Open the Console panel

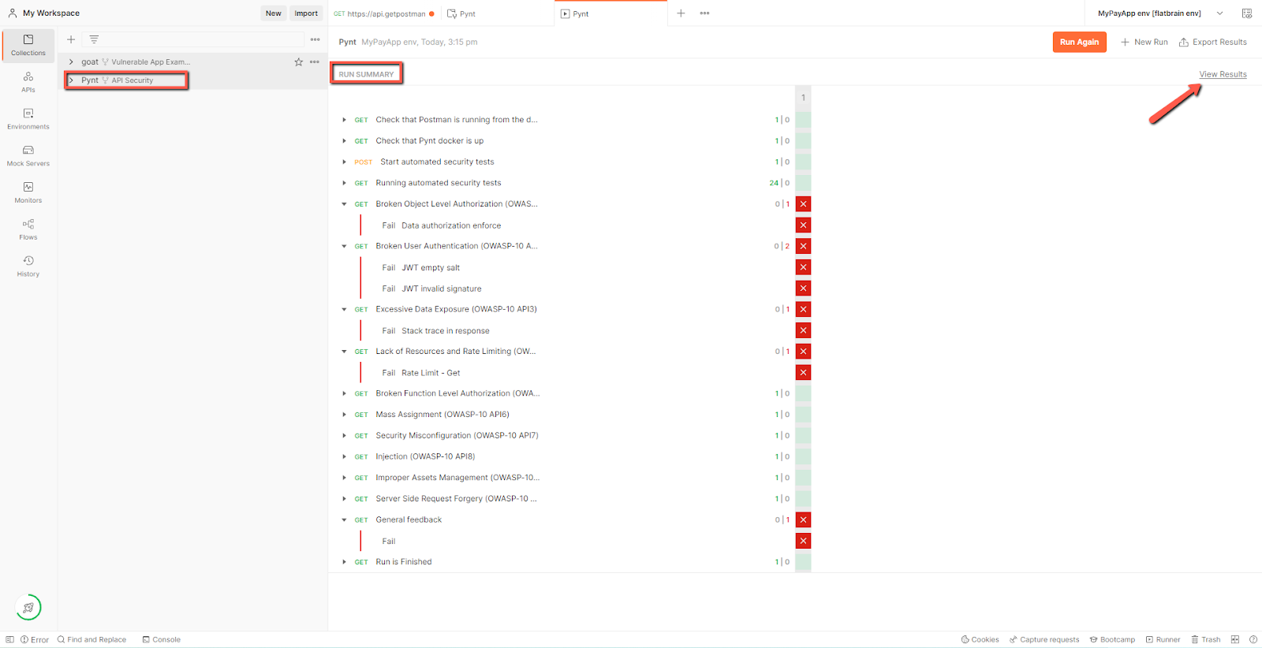(x=162, y=639)
